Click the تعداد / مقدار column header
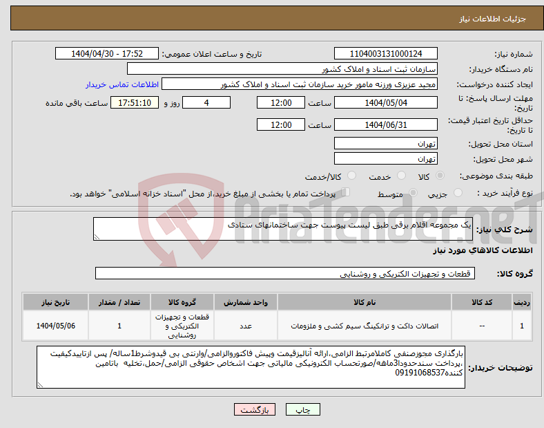Viewport: 544px width, 428px height. (119, 302)
